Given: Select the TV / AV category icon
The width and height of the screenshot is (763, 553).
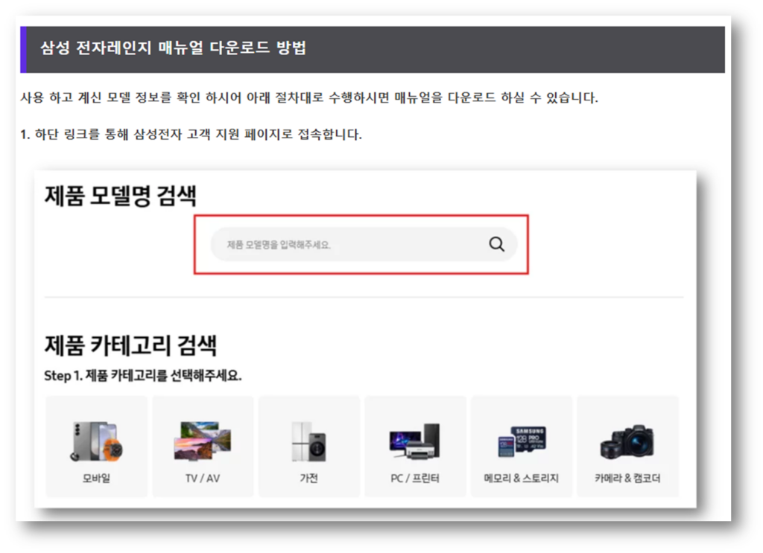Looking at the screenshot, I should 203,441.
